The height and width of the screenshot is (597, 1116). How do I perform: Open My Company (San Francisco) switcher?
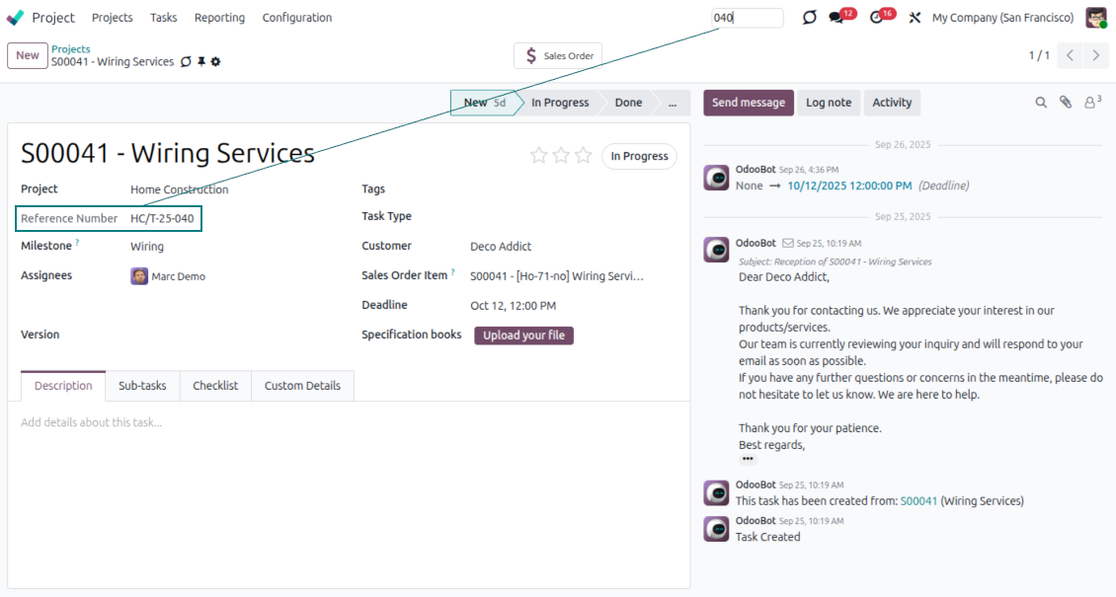[x=1002, y=18]
